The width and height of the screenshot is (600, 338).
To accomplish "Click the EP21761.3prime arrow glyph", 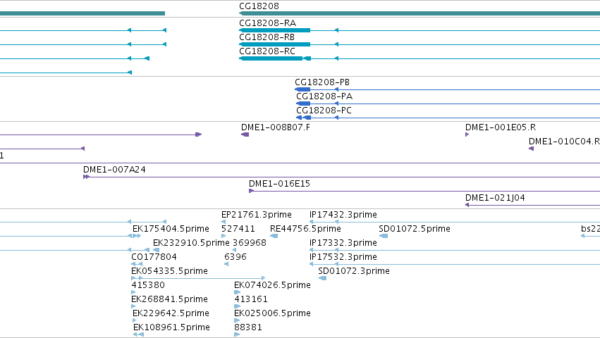I will coord(224,222).
